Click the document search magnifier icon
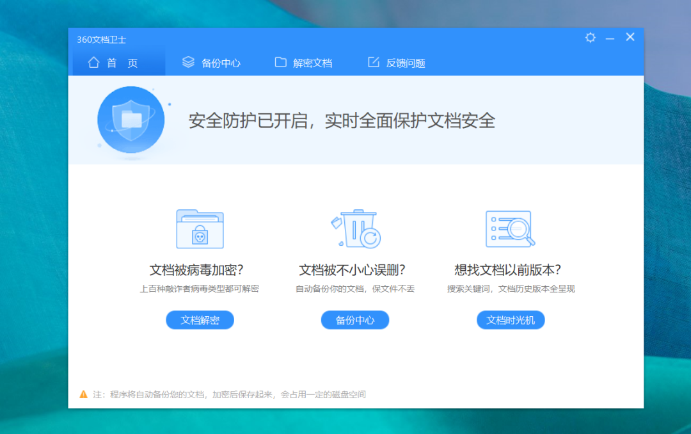 (x=510, y=229)
